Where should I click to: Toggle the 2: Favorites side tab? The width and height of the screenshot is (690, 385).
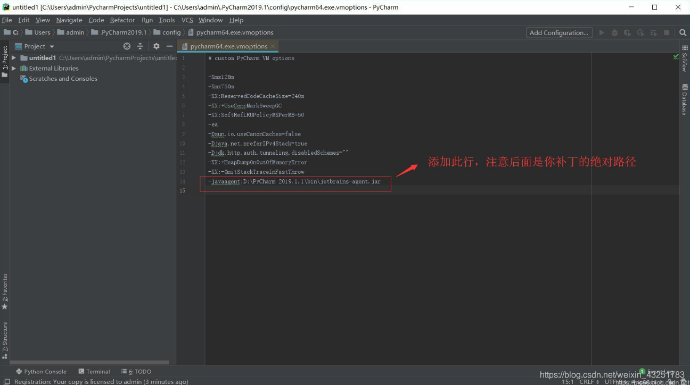pyautogui.click(x=5, y=291)
